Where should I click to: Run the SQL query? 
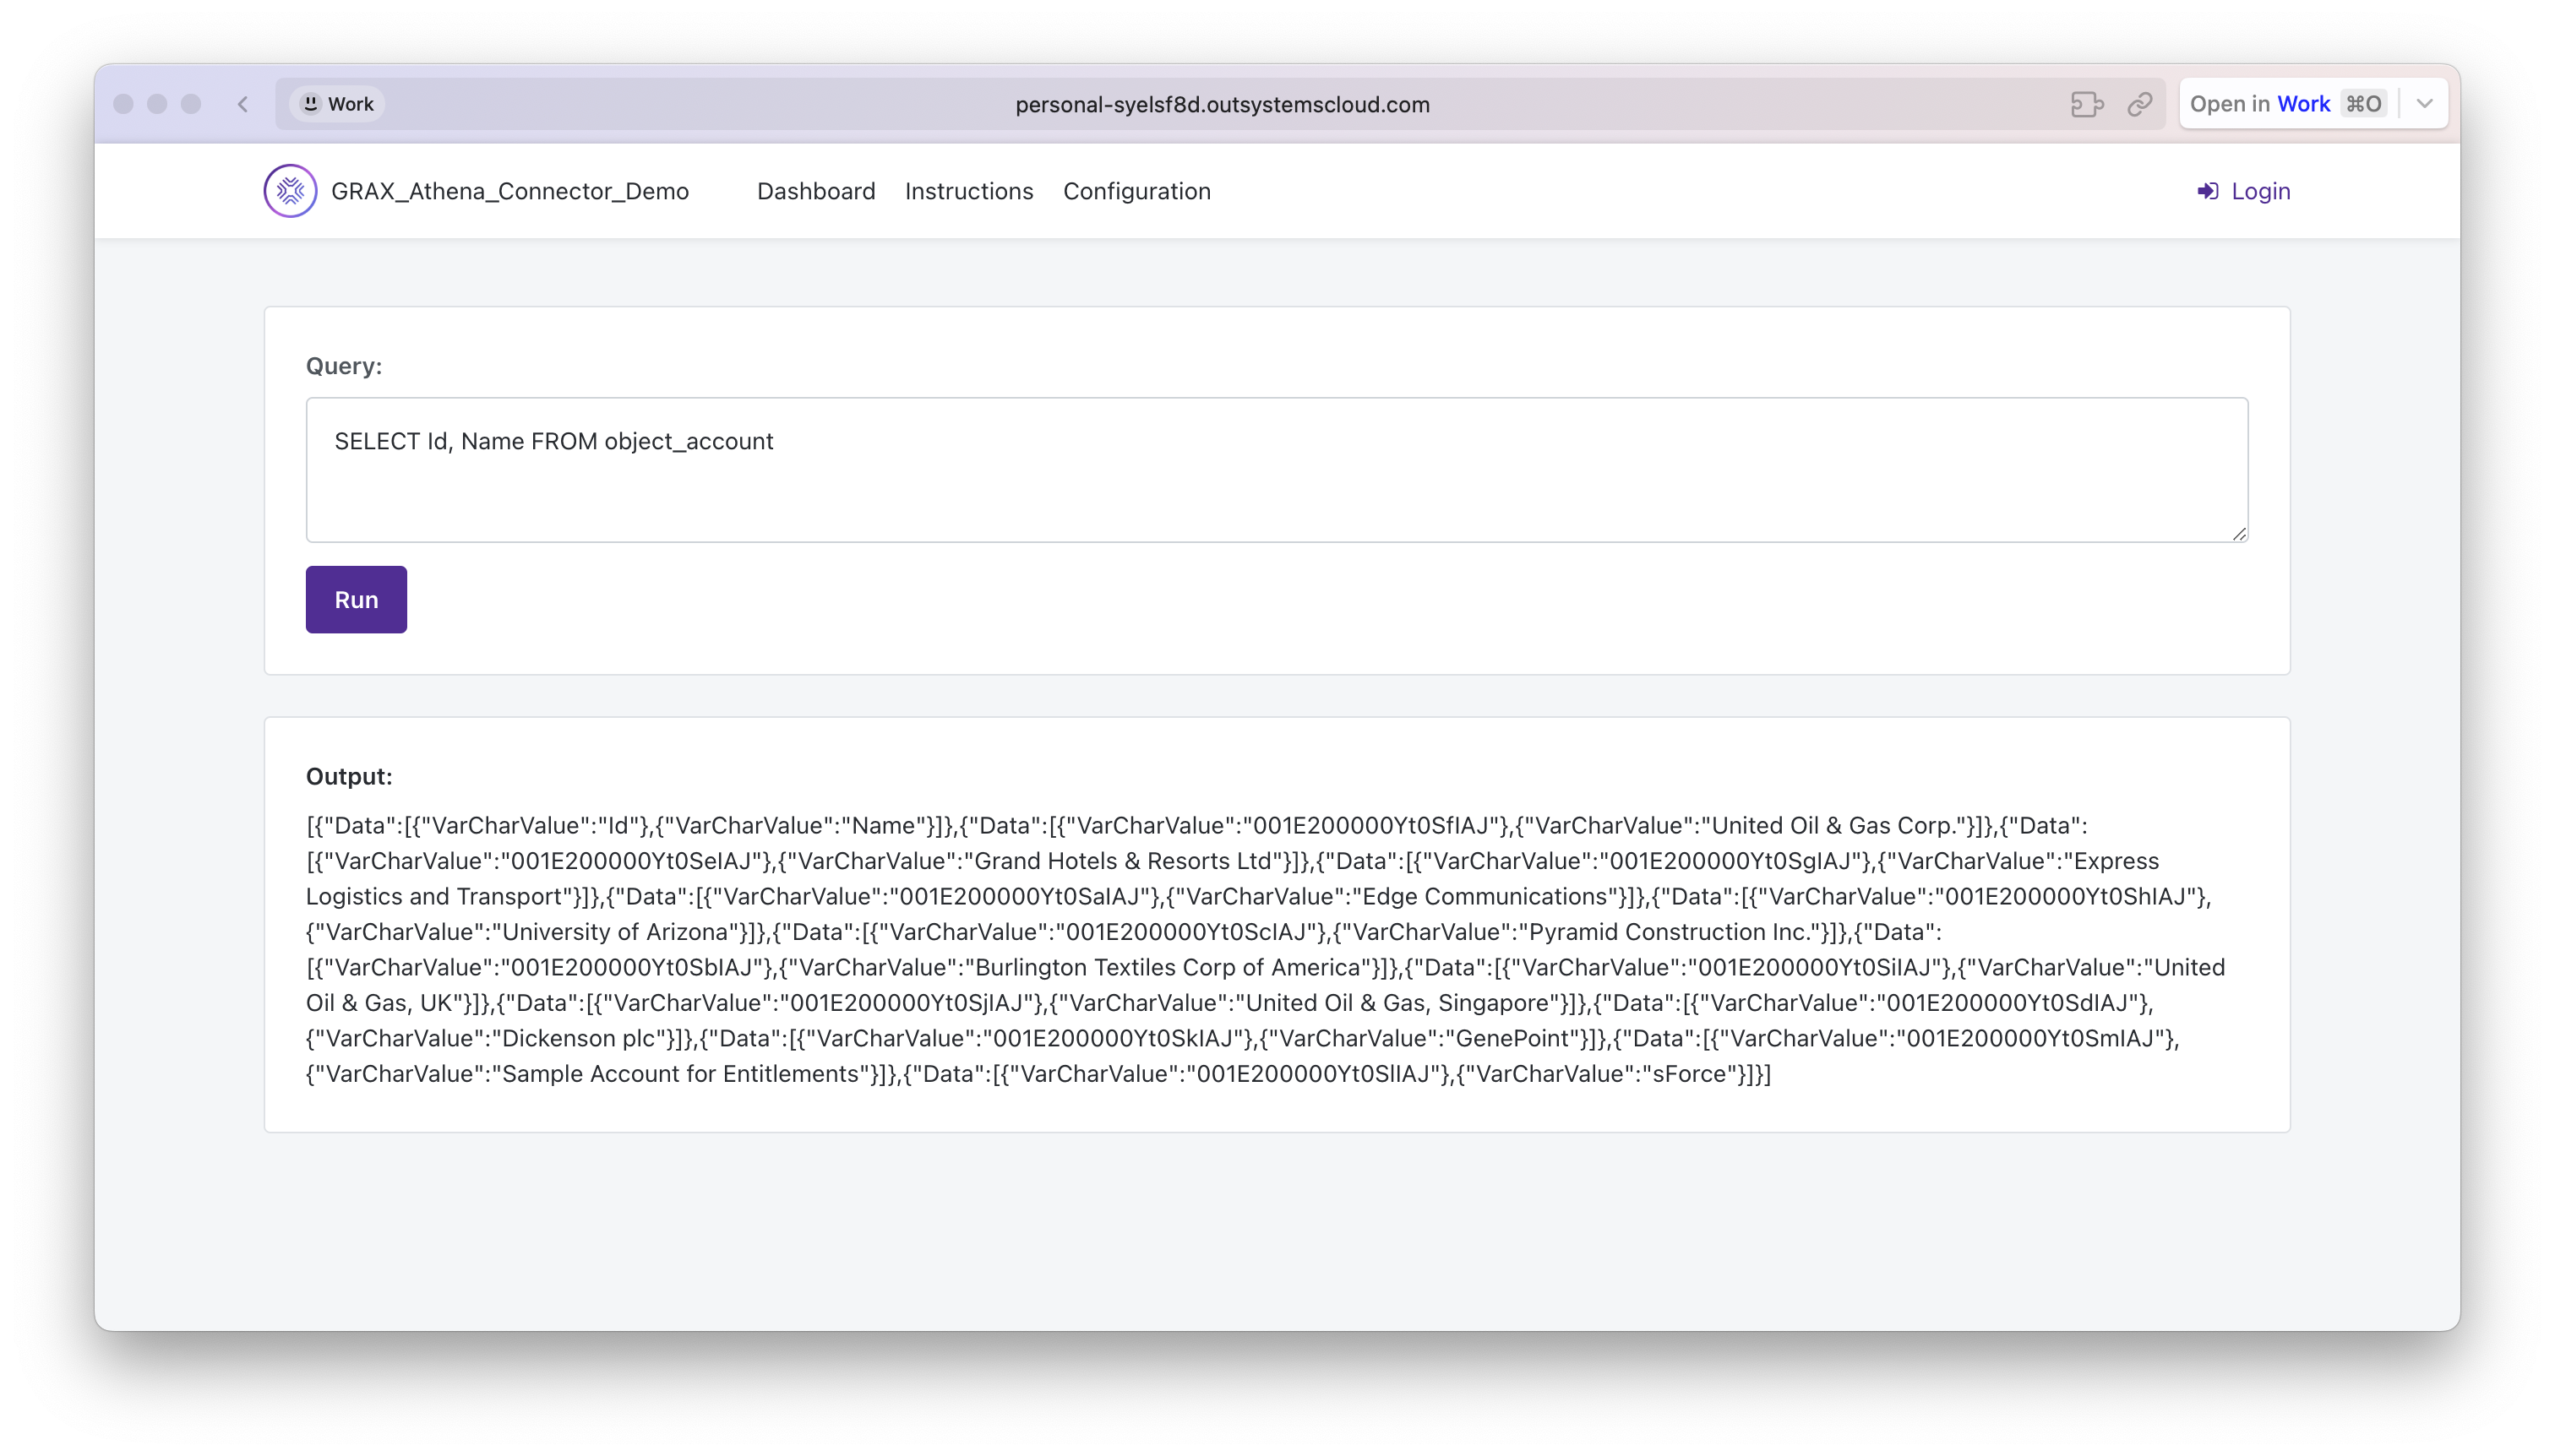click(x=357, y=599)
